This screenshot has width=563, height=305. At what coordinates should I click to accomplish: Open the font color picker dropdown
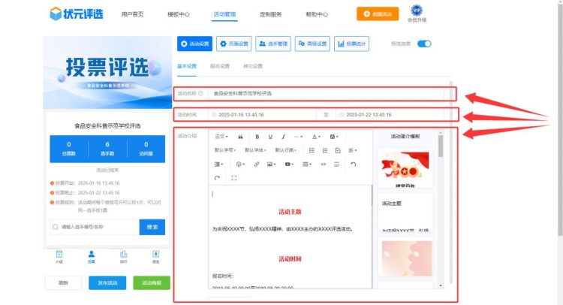coord(317,137)
